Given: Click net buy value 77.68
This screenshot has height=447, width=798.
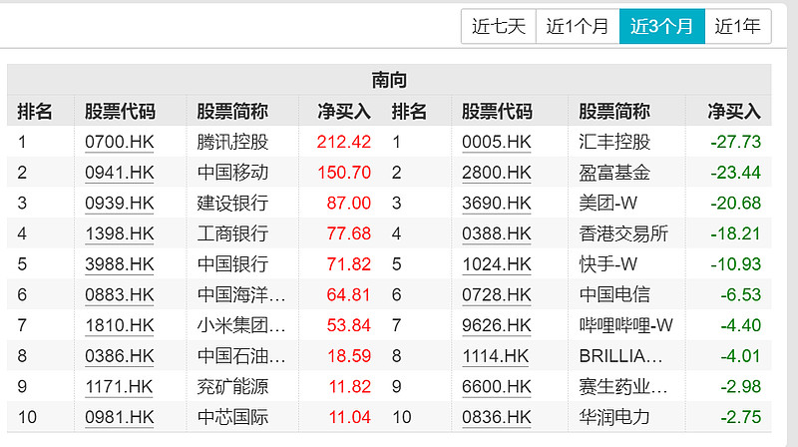Looking at the screenshot, I should click(x=348, y=233).
